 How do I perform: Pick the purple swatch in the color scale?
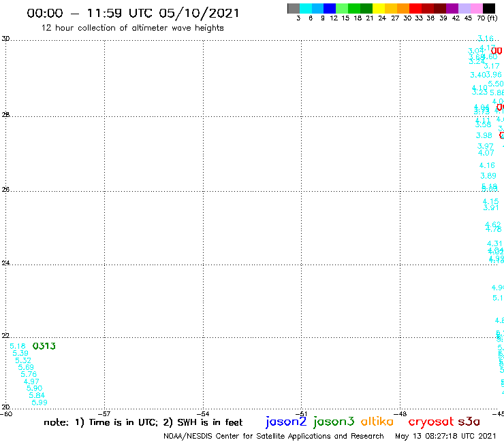pos(452,8)
